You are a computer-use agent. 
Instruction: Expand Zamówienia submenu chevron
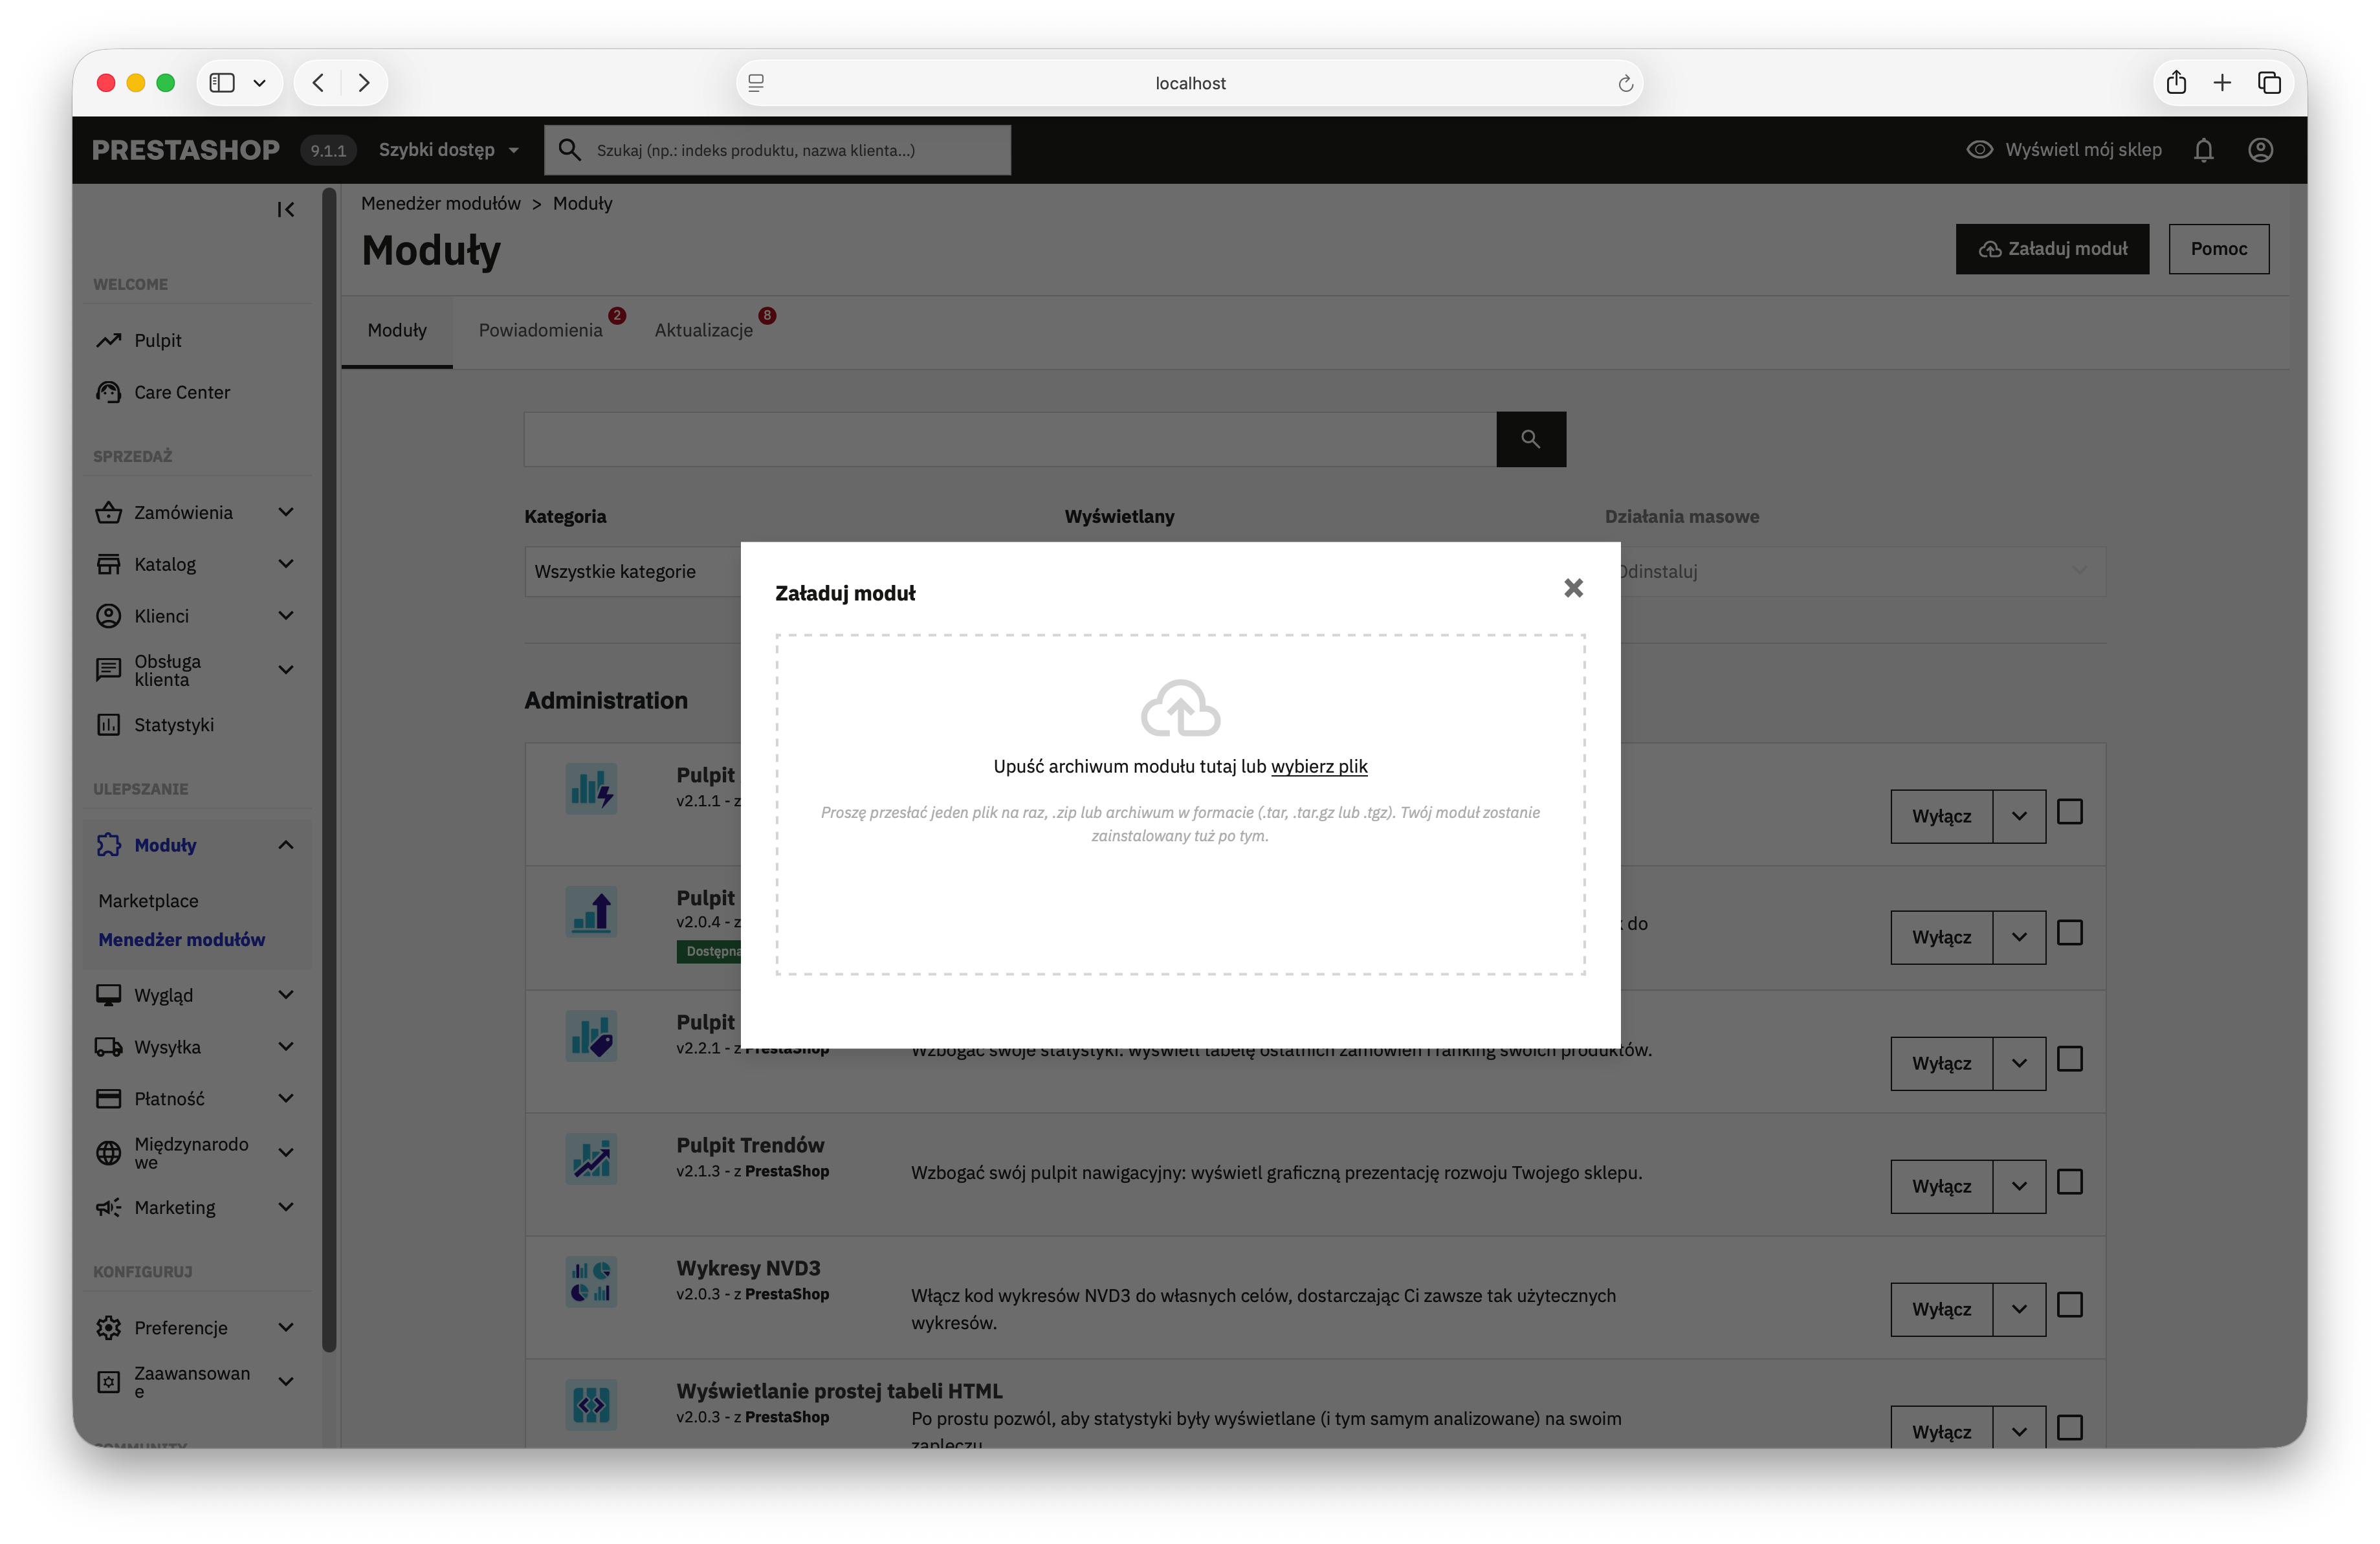point(286,512)
